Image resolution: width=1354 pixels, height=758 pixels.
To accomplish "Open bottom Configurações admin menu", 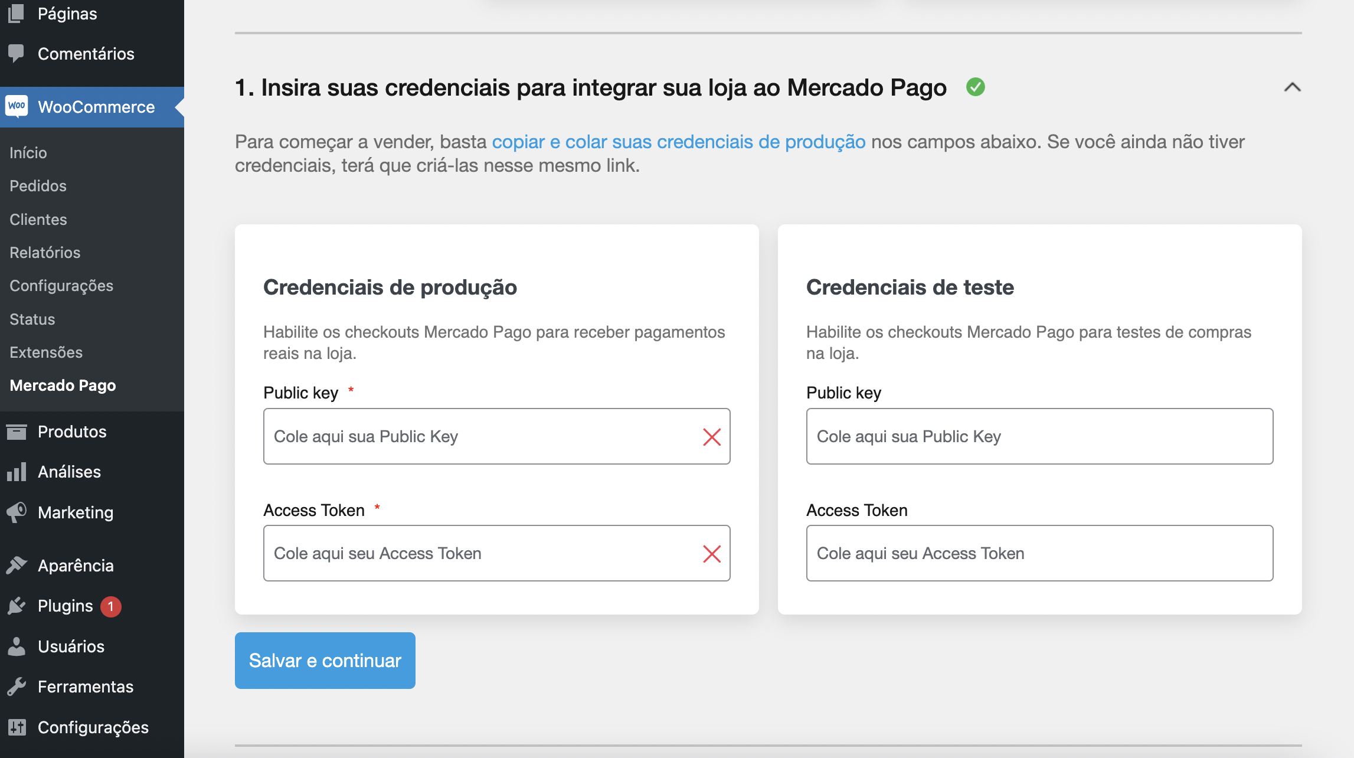I will coord(92,727).
